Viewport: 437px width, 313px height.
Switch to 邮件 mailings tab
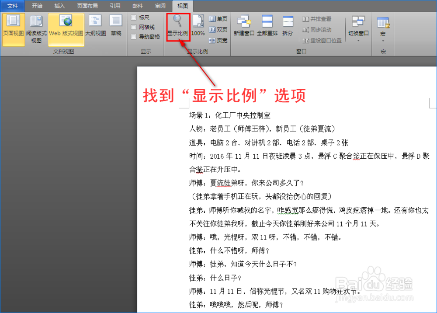pyautogui.click(x=138, y=6)
